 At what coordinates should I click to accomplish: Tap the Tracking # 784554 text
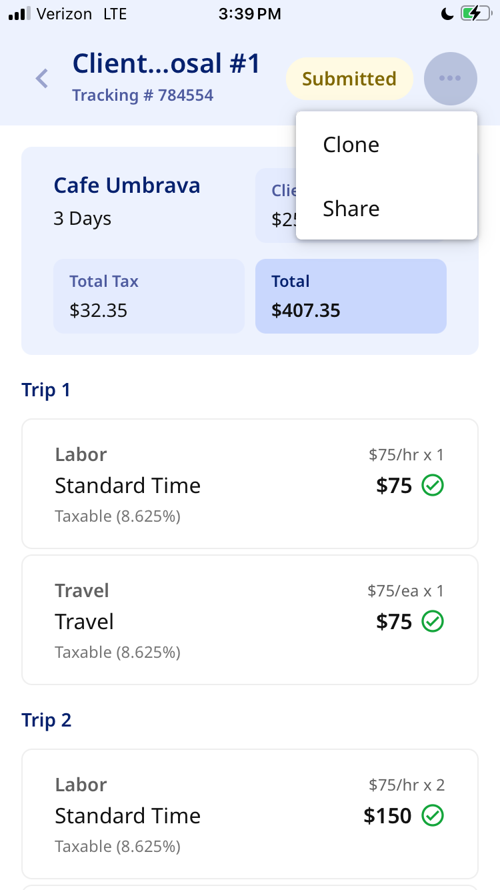(143, 95)
